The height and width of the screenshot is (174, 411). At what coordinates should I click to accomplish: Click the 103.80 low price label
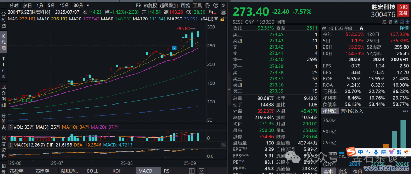tap(27, 100)
